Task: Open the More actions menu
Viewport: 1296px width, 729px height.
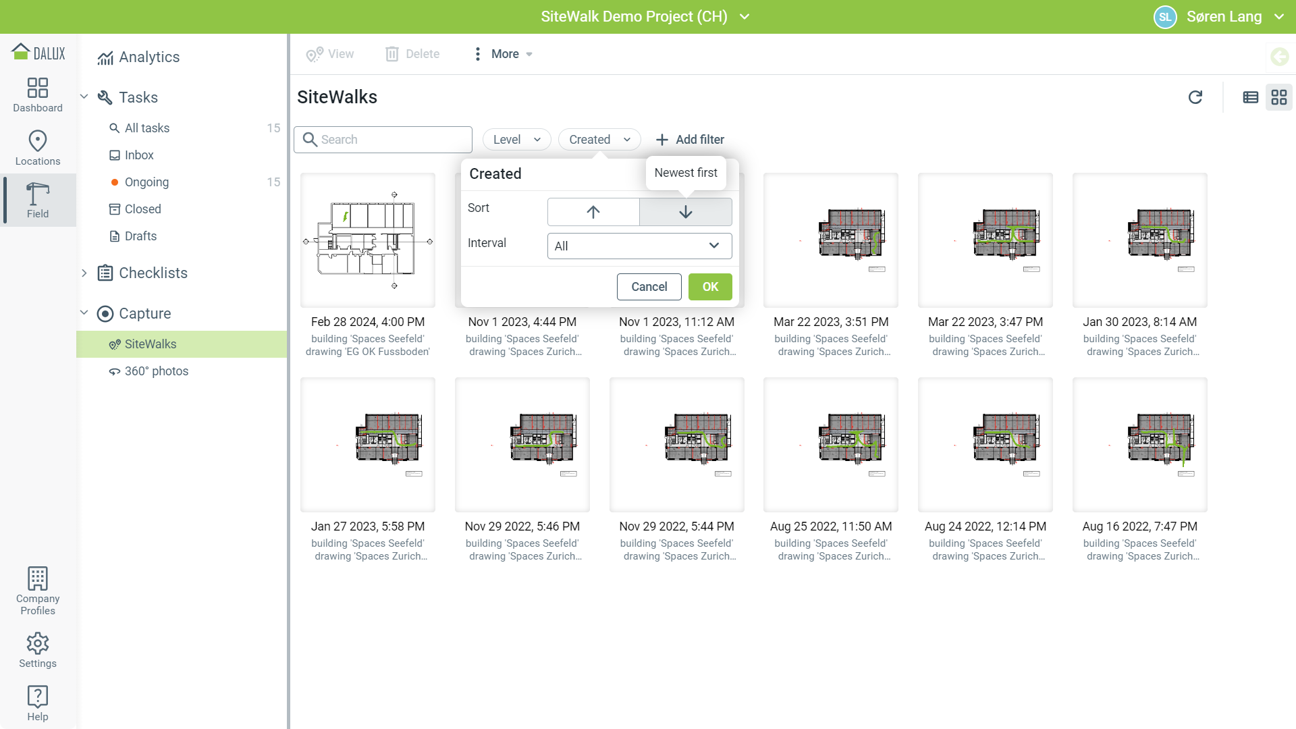Action: point(502,54)
